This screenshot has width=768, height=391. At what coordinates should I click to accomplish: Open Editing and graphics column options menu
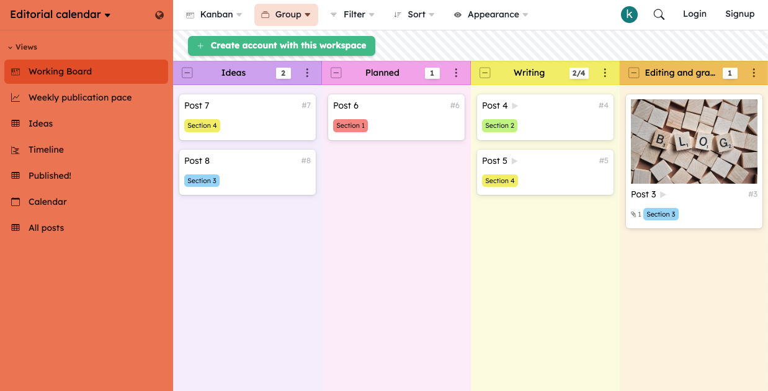point(754,73)
